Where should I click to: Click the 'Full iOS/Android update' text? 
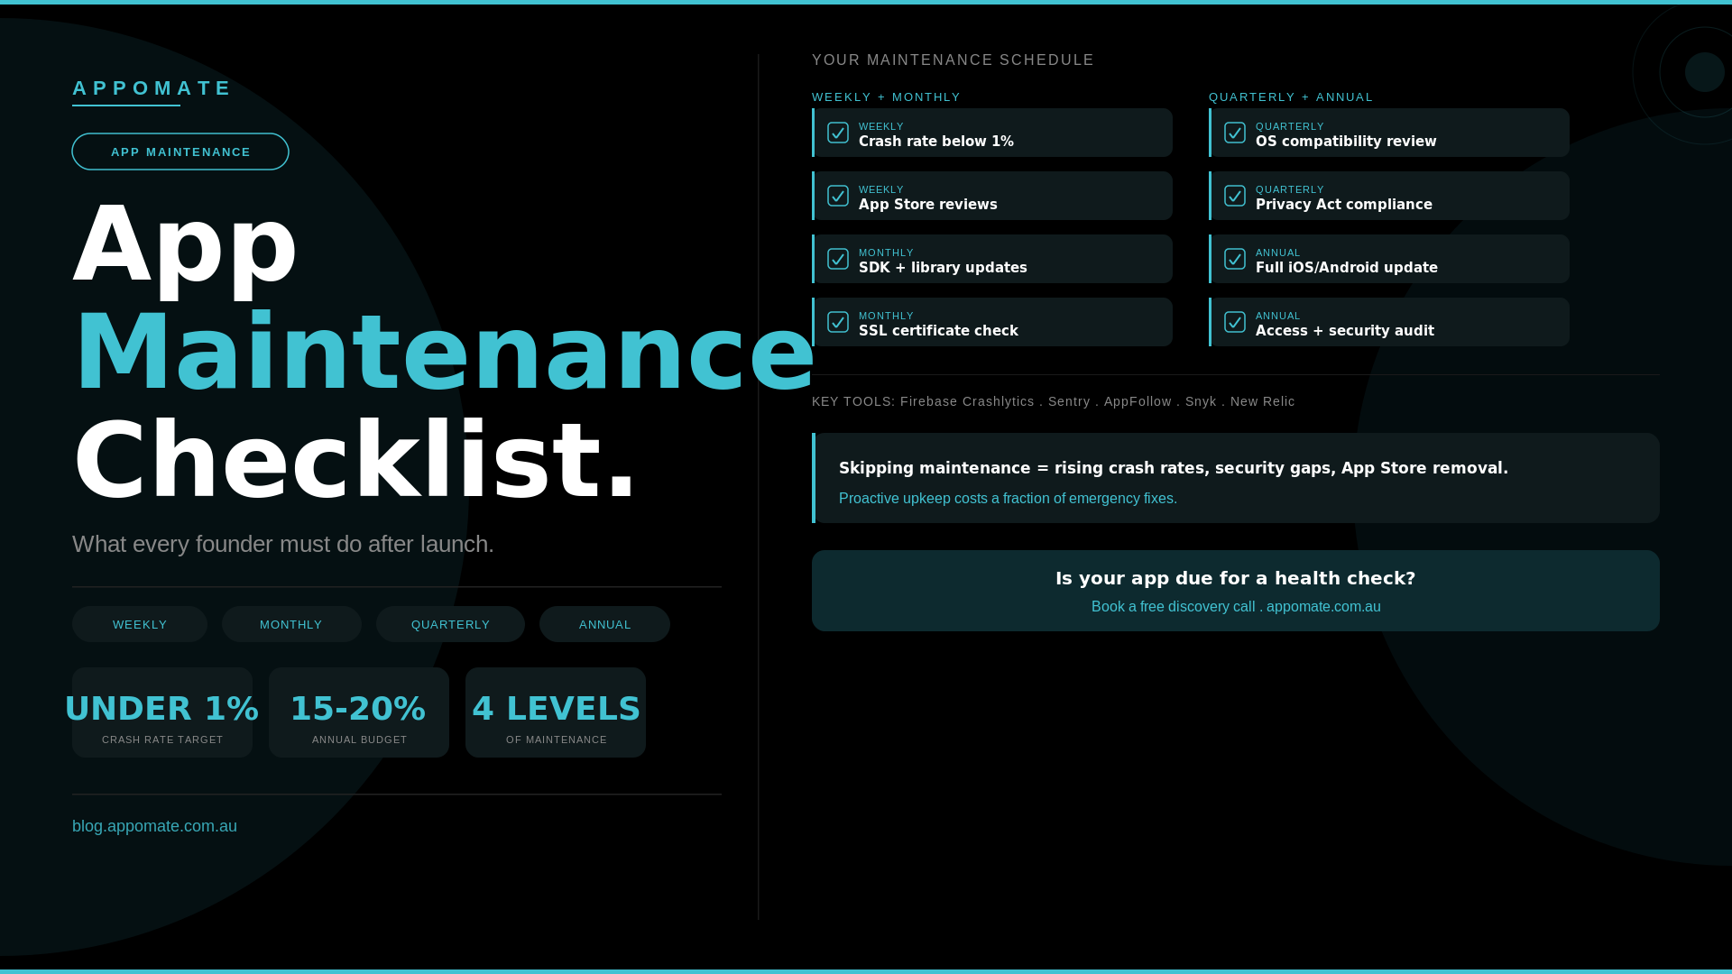point(1347,268)
